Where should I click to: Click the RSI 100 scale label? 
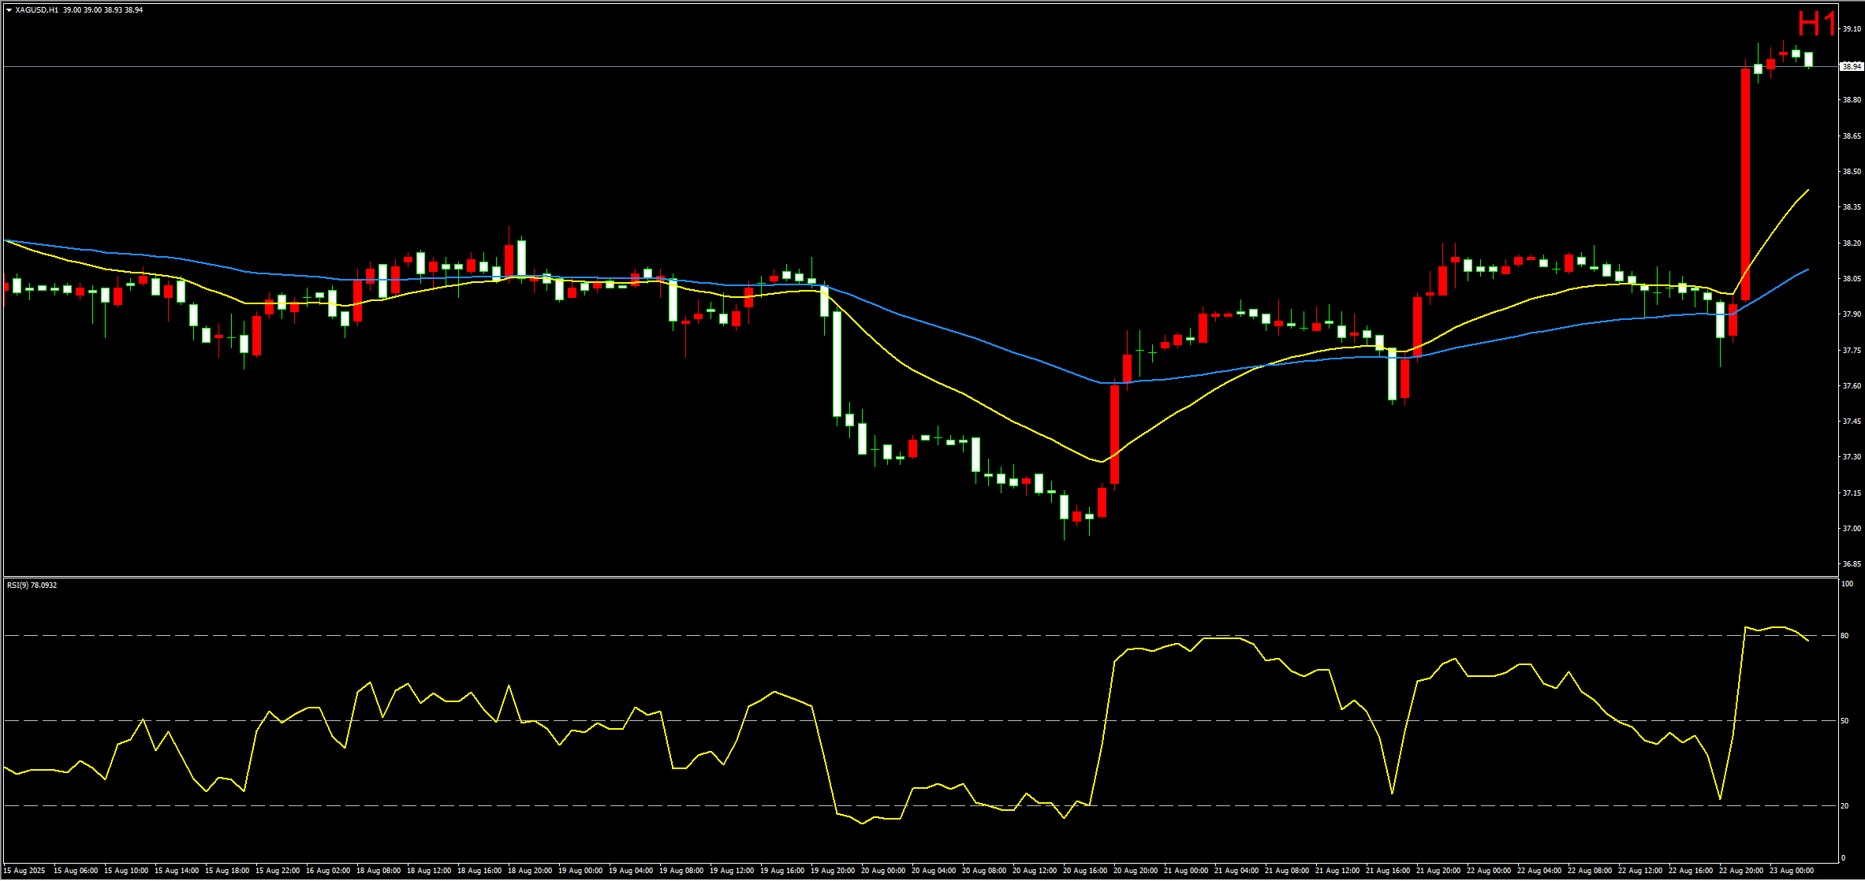point(1846,584)
